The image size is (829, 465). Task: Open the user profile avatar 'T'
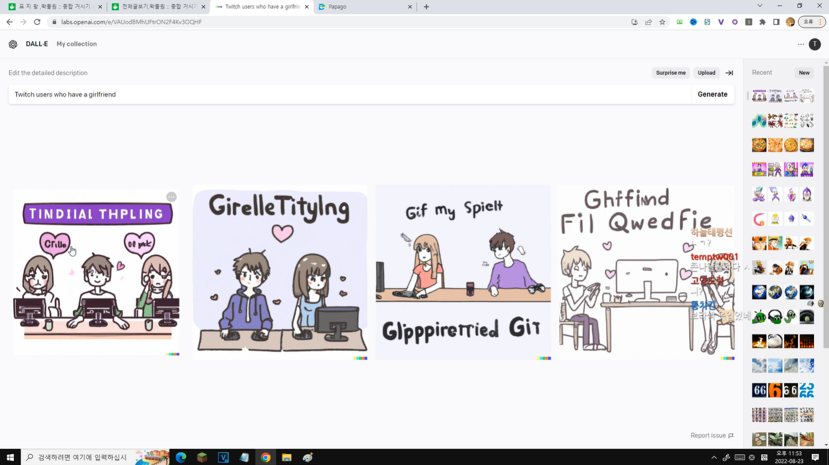point(815,44)
